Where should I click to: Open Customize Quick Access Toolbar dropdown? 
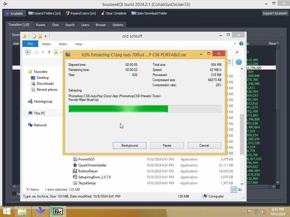pos(45,36)
